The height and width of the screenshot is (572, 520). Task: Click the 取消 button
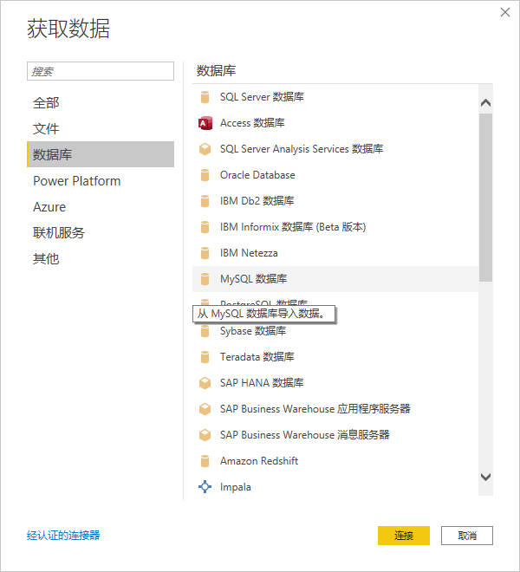pyautogui.click(x=466, y=536)
